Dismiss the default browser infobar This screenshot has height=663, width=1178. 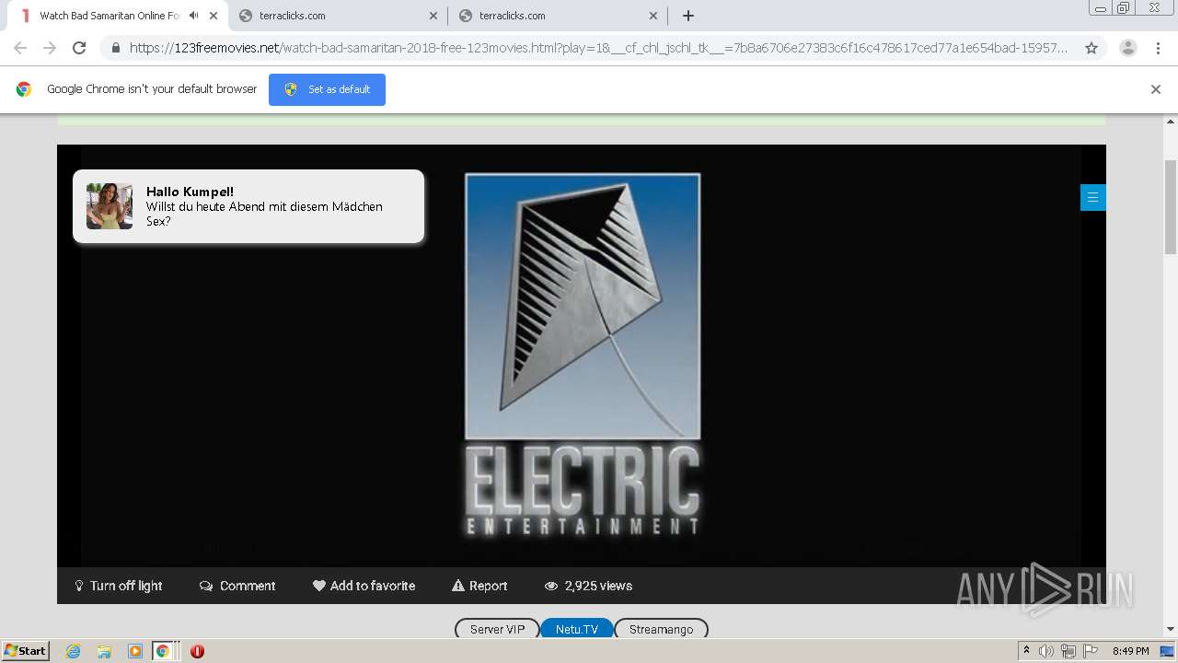1156,89
